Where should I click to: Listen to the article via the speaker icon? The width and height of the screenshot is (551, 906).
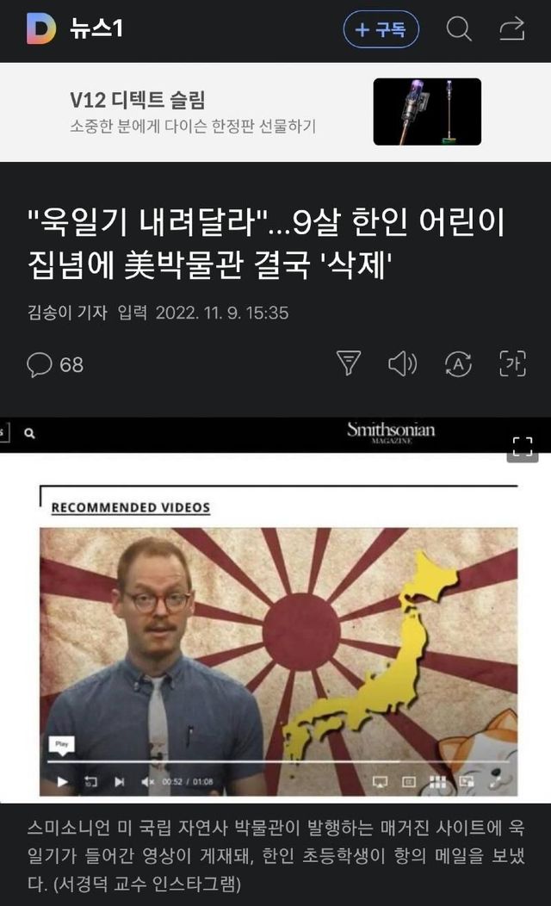tap(402, 364)
